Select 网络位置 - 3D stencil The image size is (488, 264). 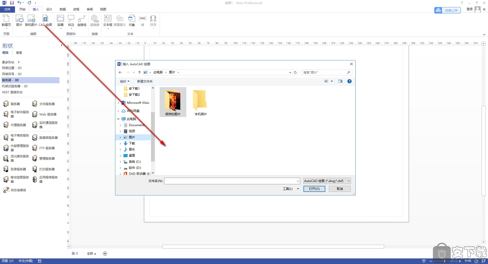coord(12,68)
